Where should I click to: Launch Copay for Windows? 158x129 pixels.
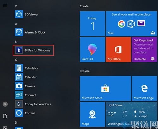pos(33,104)
